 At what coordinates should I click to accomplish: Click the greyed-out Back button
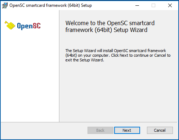coord(100,130)
